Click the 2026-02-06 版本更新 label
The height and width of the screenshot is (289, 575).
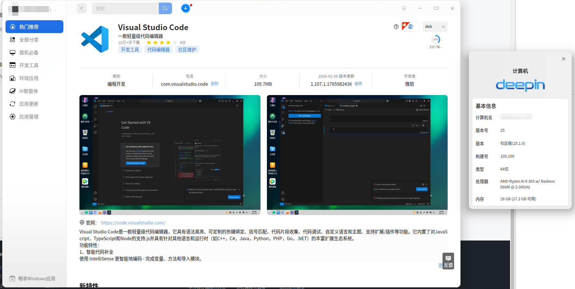click(336, 76)
